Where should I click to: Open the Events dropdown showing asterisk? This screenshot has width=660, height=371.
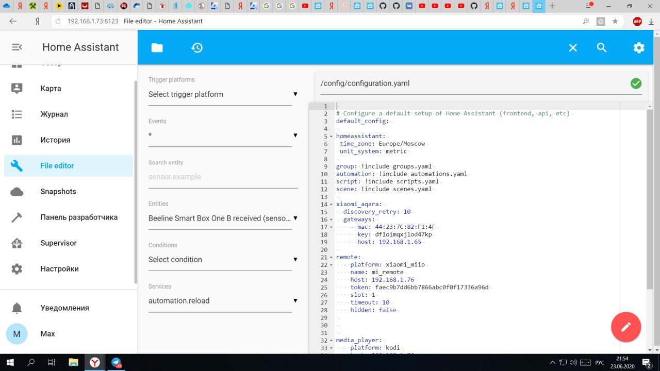coord(223,136)
